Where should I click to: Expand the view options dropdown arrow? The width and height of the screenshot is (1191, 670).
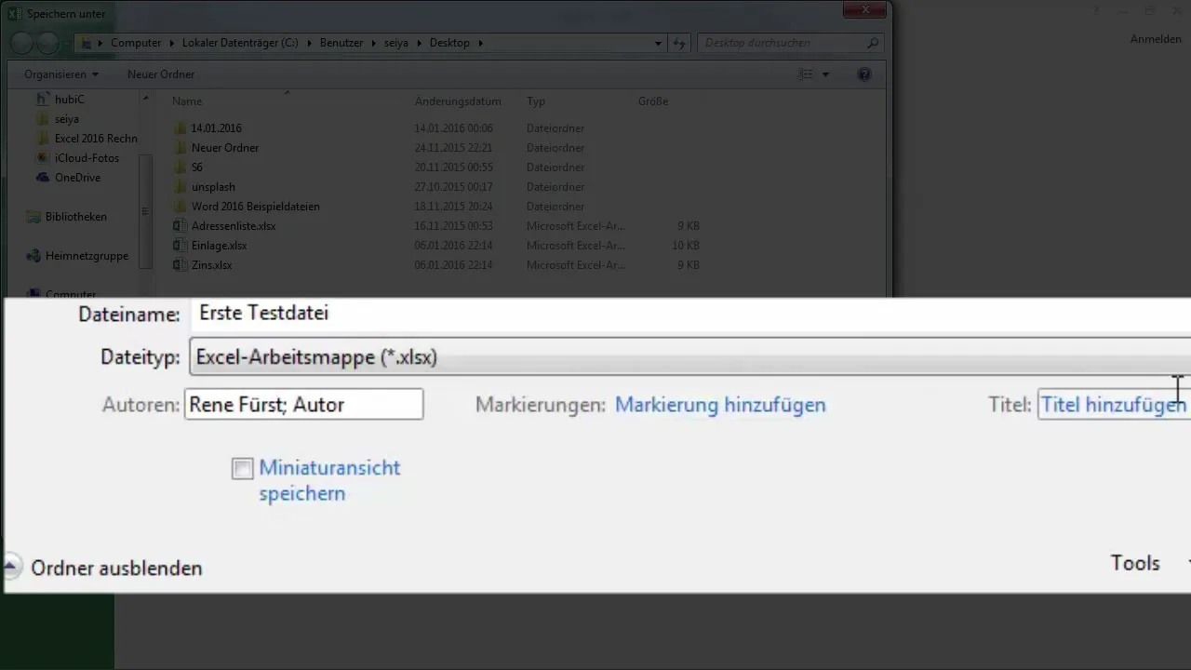825,74
